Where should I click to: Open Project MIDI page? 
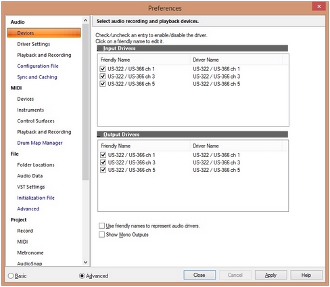[22, 242]
